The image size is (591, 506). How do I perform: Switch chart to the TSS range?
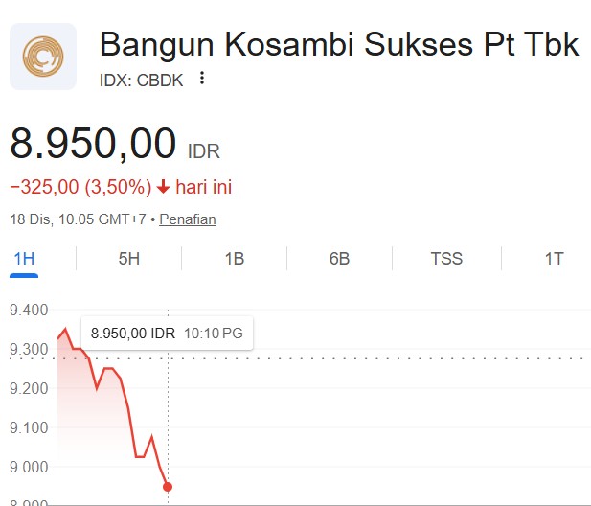point(446,259)
